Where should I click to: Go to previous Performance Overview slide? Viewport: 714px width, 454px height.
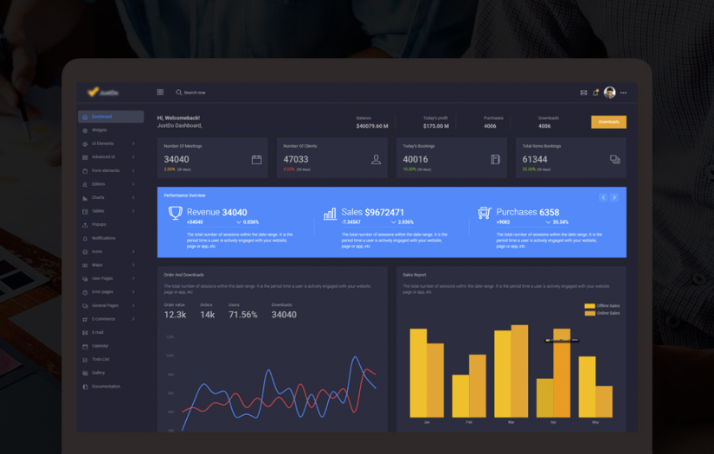pyautogui.click(x=603, y=197)
